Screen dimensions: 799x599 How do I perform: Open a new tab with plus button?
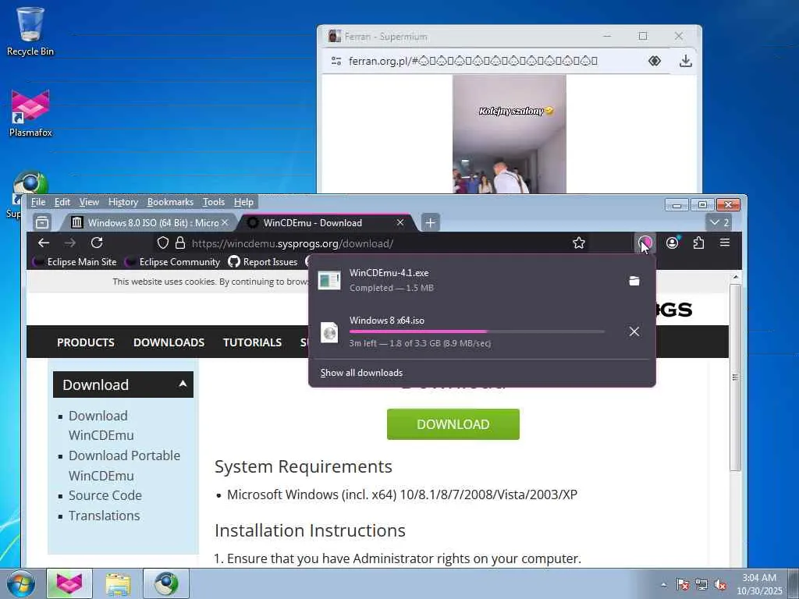point(430,222)
